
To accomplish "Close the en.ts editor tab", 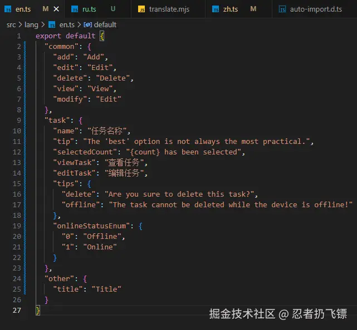I will point(56,9).
